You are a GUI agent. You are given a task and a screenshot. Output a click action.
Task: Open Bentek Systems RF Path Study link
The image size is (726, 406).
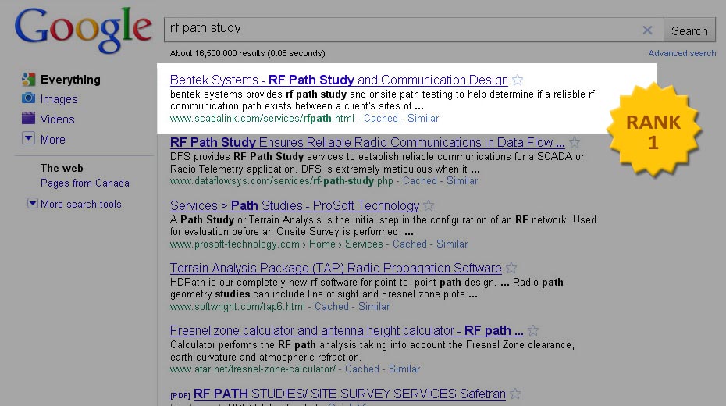click(339, 80)
